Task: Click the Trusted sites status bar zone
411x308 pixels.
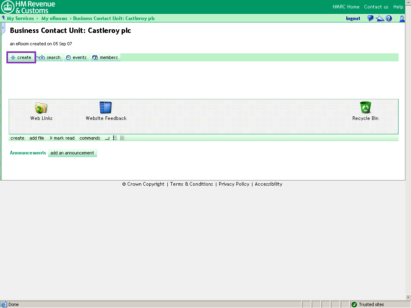Action: [371, 304]
